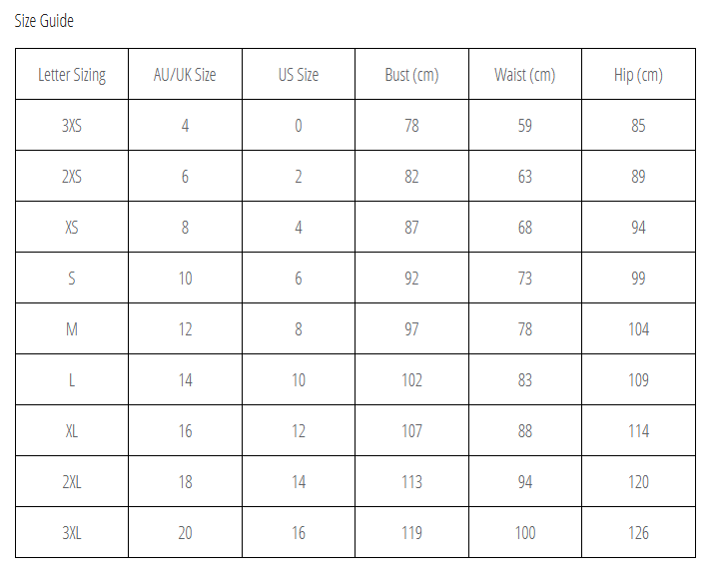Click the Waist (cm) column header
This screenshot has height=582, width=720.
525,75
